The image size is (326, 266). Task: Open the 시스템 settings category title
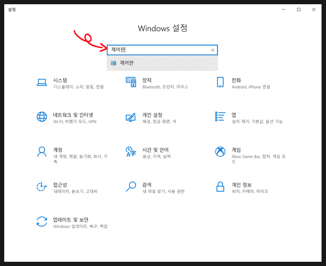(60, 81)
